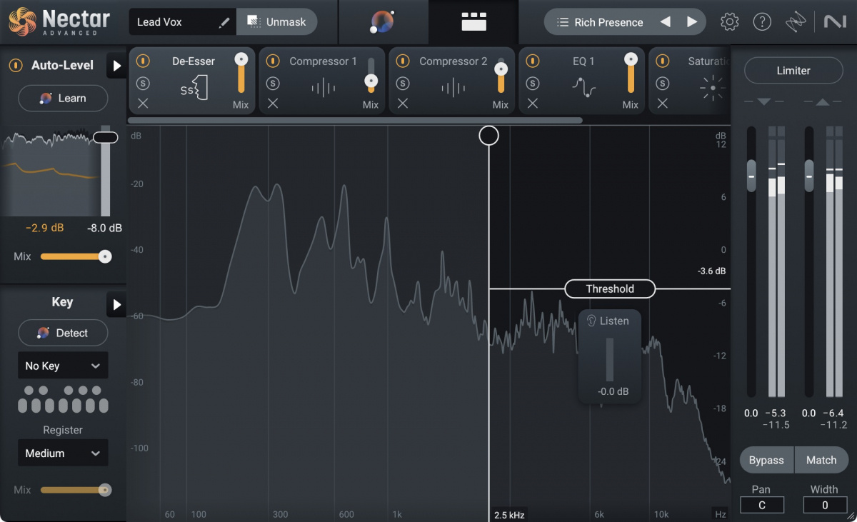This screenshot has height=522, width=857.
Task: Disable the Auto-Level module power
Action: [14, 65]
